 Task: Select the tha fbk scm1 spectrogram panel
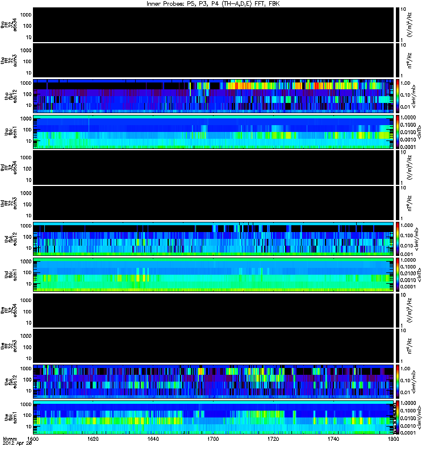tap(214, 133)
